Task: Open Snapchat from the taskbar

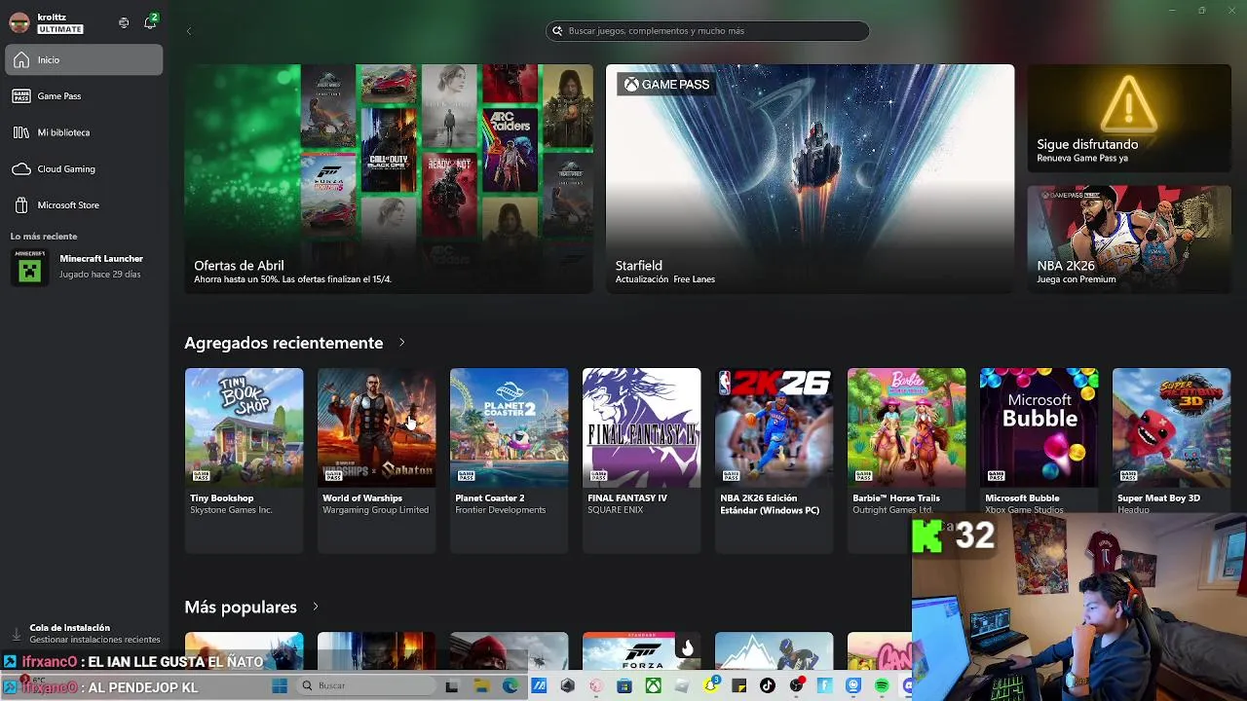Action: [711, 685]
